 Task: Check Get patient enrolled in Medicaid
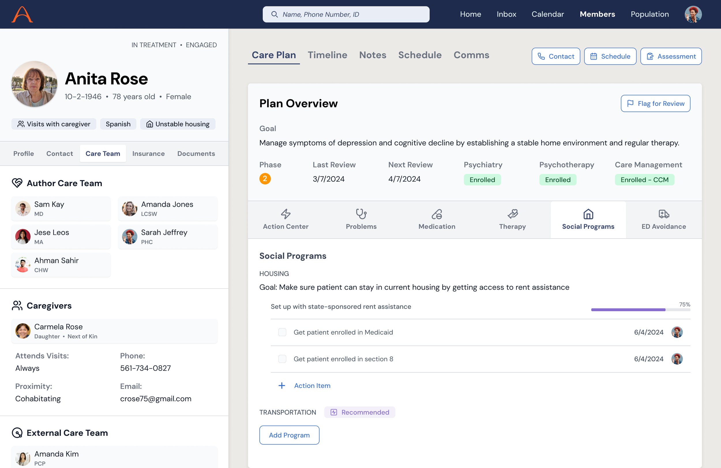(x=282, y=332)
